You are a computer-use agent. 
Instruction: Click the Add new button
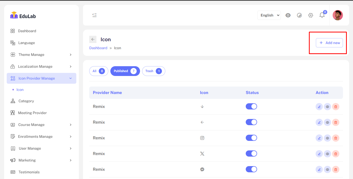coord(329,43)
